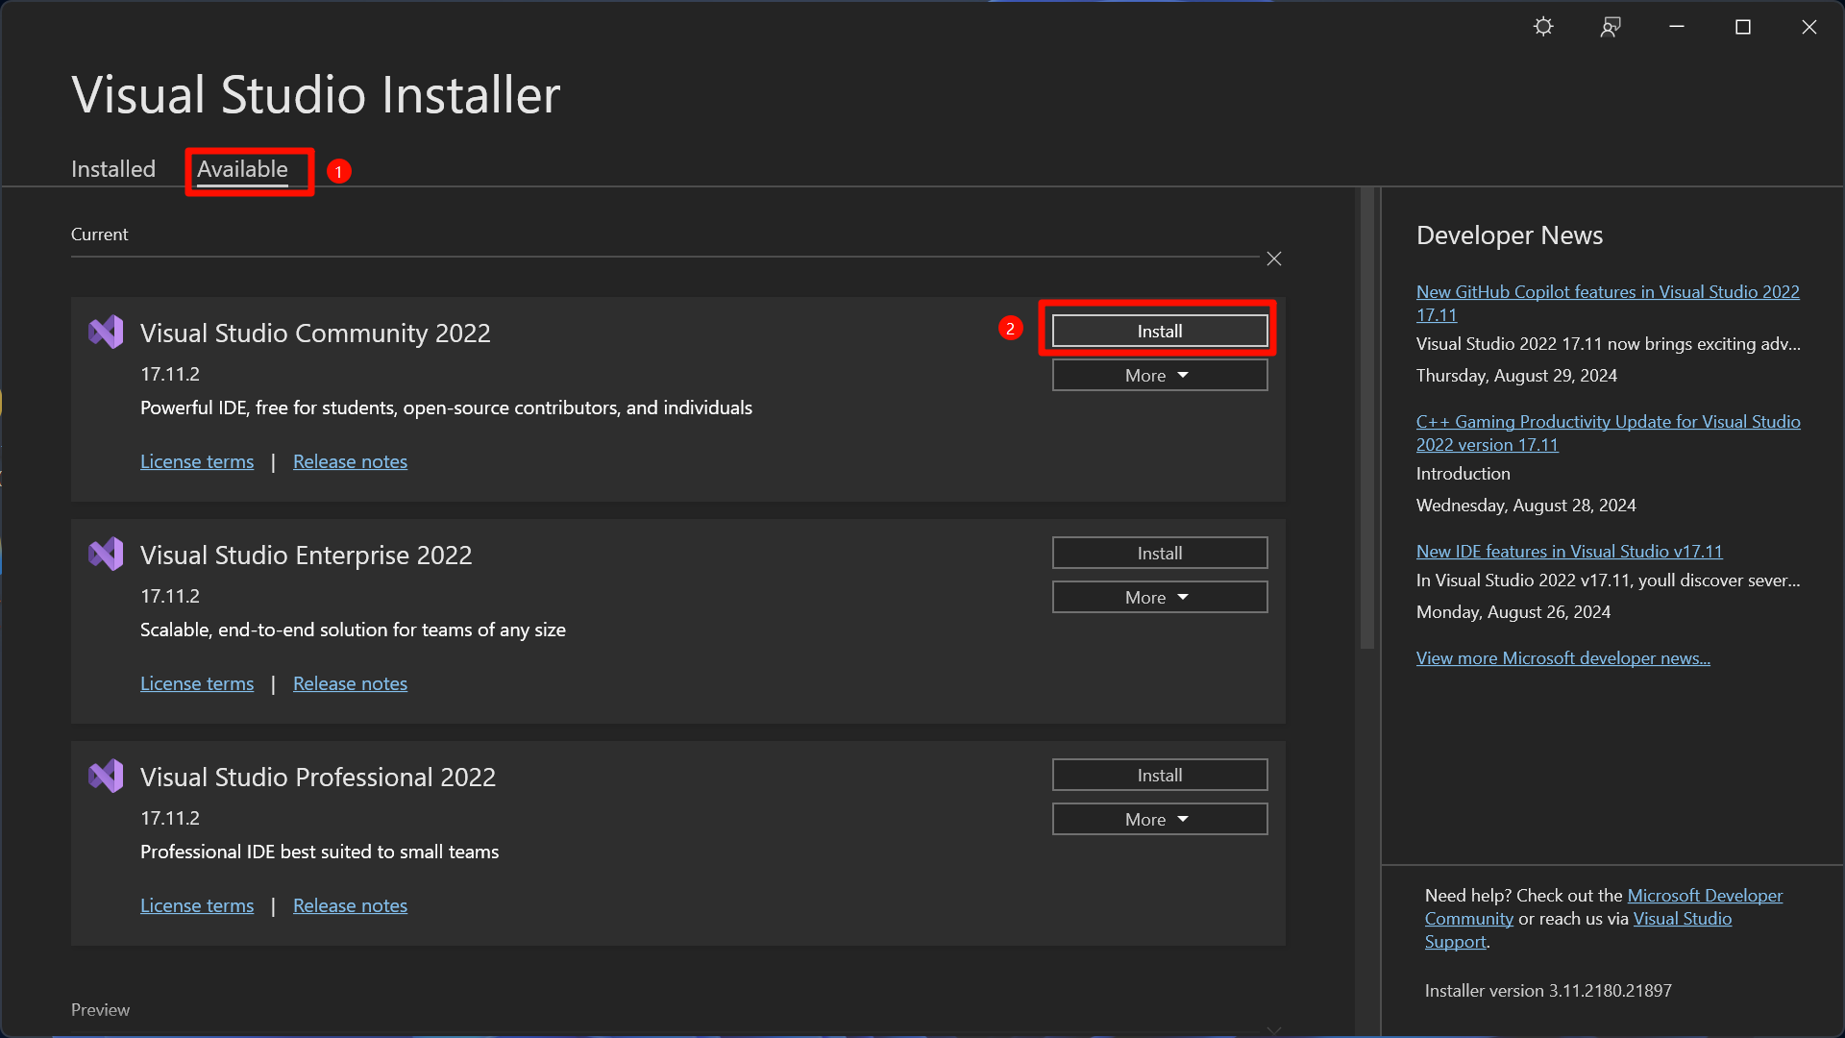Click the date Wednesday, August 28, 2024
The height and width of the screenshot is (1038, 1845).
[1526, 505]
